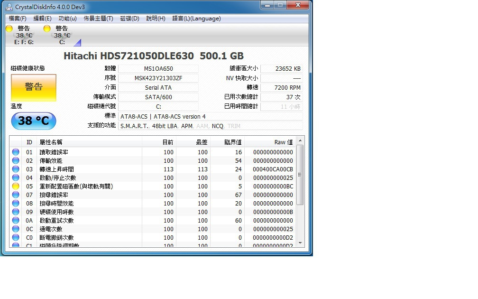Open the 編輯(E) menu
This screenshot has width=478, height=299.
tap(42, 19)
